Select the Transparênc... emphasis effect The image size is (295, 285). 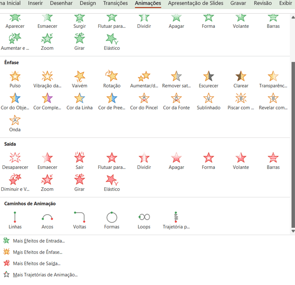coord(273,79)
